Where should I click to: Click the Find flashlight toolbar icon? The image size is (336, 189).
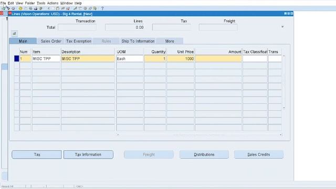pyautogui.click(x=8, y=8)
